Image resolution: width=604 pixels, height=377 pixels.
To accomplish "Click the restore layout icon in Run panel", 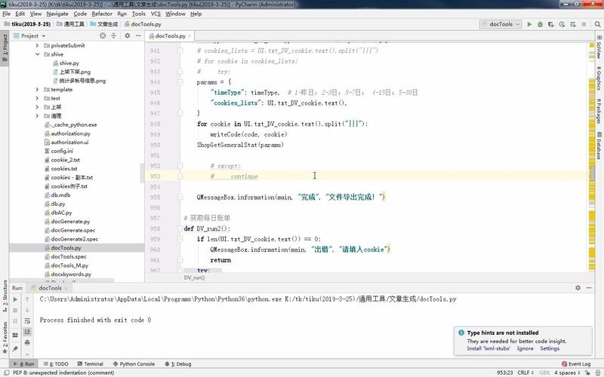I will [15, 335].
